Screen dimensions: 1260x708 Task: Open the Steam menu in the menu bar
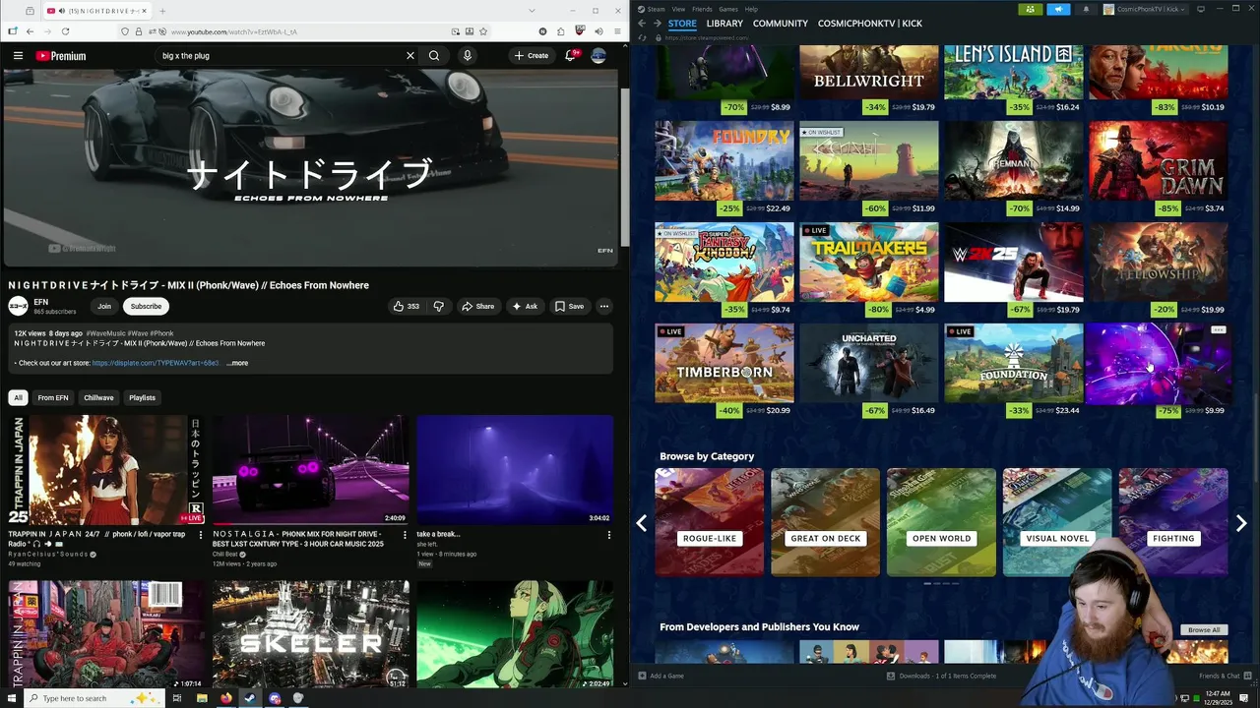[656, 9]
